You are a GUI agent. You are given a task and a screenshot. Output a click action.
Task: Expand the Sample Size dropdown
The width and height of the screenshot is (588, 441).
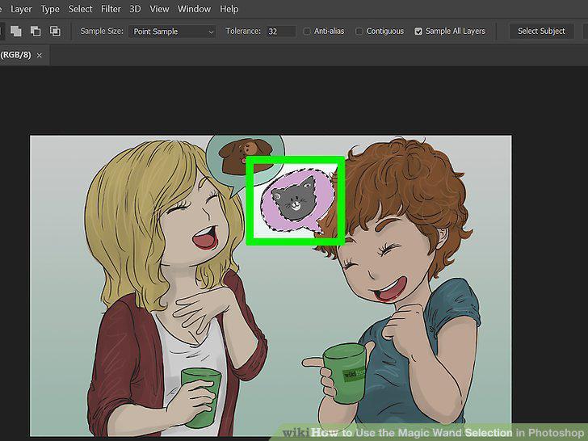[x=172, y=31]
